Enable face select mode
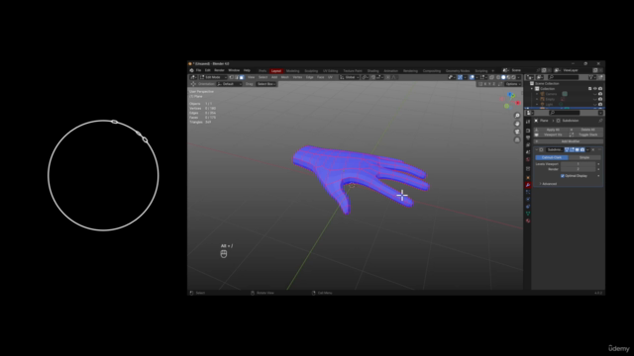This screenshot has height=356, width=634. 242,77
